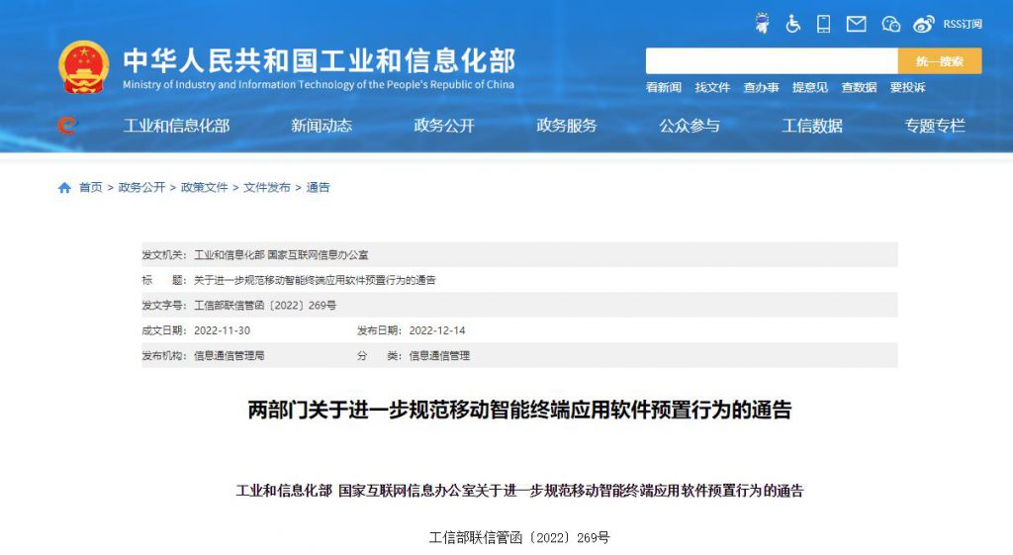Image resolution: width=1013 pixels, height=555 pixels.
Task: Click the subtitle starting 工业和信息化部 国家互联网信息办公室关于
Action: (519, 491)
